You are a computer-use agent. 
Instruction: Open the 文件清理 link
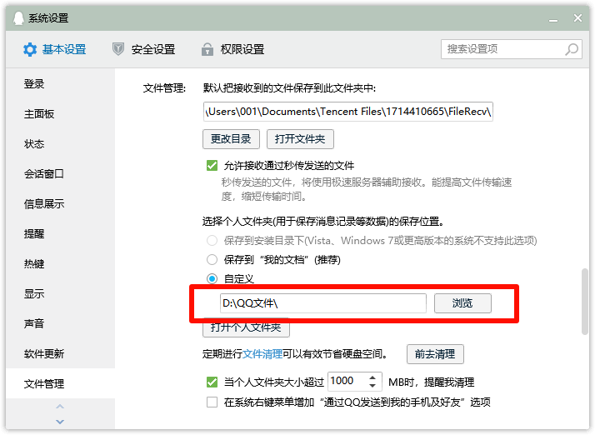click(262, 354)
